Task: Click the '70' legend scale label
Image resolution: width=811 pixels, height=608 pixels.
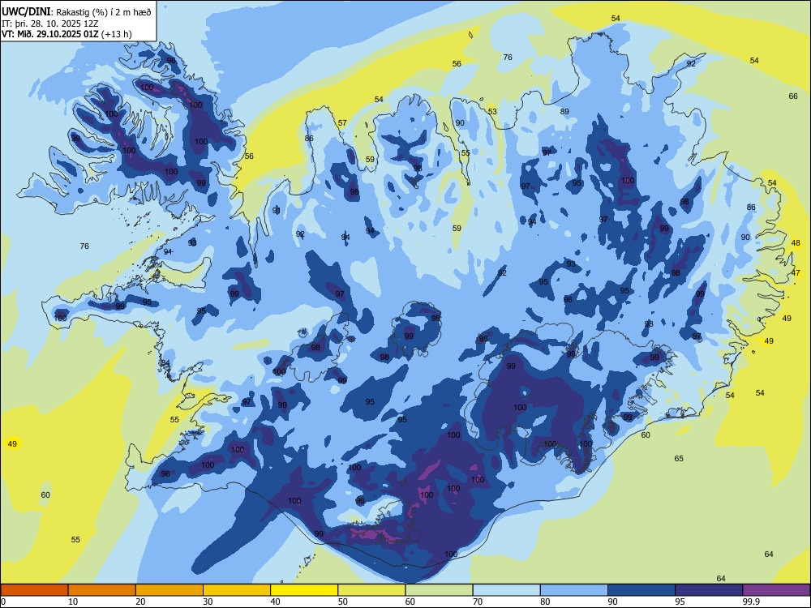Action: tap(478, 602)
